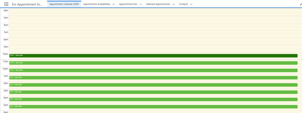Viewport: 302px width, 113px height.
Task: Click the 4:15 User User appointment
Action: click(153, 99)
